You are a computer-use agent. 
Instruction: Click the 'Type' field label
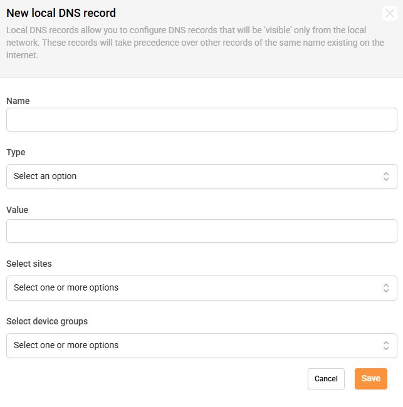(x=16, y=152)
